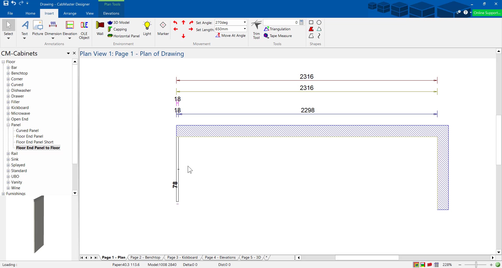This screenshot has height=268, width=502.
Task: Click the green checkmark status icon
Action: (x=498, y=265)
